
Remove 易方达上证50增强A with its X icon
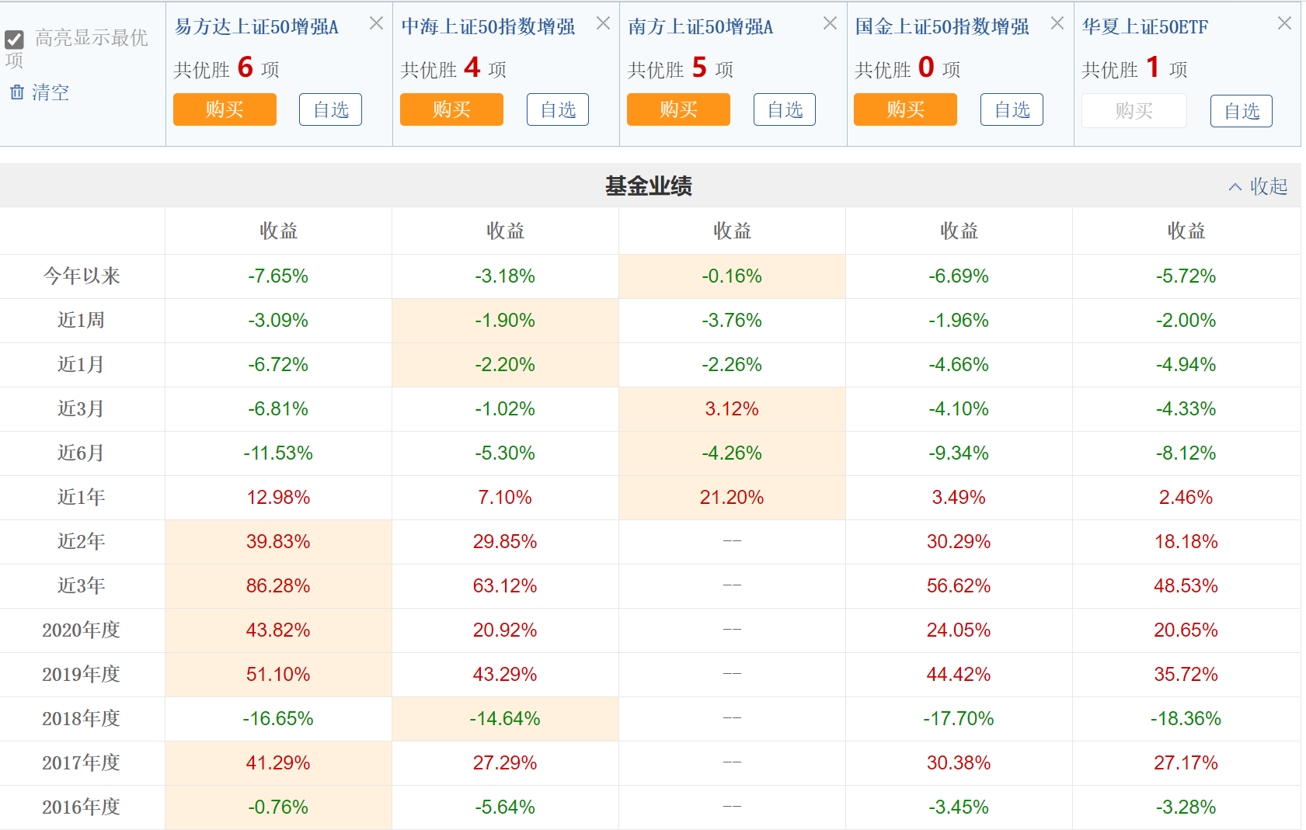click(x=376, y=23)
